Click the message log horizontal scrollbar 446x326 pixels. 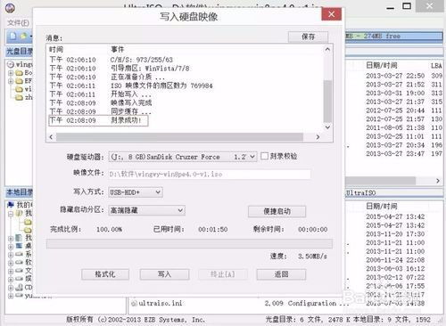(185, 137)
